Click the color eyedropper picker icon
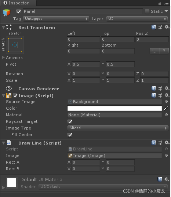 166,108
